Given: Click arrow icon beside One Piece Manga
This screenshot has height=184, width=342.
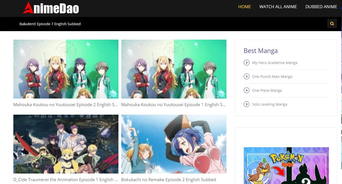Looking at the screenshot, I should click(247, 90).
